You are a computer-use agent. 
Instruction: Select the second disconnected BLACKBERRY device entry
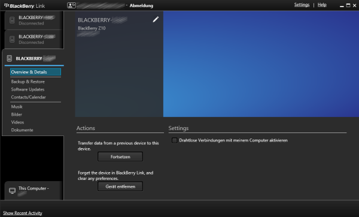click(x=34, y=39)
